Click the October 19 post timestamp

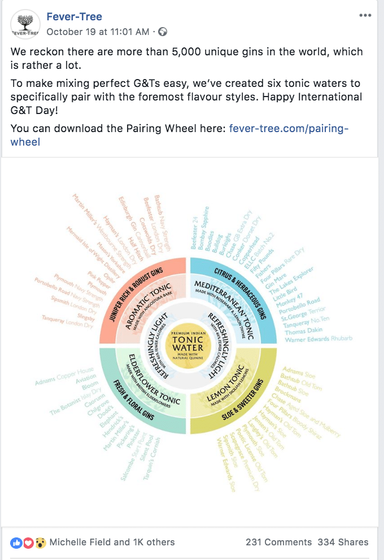pos(98,32)
